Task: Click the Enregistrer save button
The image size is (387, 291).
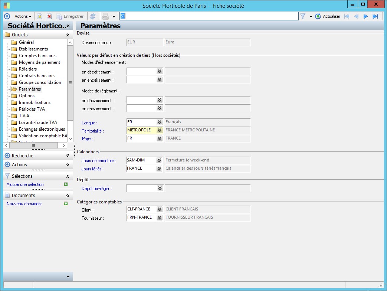Action: pyautogui.click(x=70, y=17)
